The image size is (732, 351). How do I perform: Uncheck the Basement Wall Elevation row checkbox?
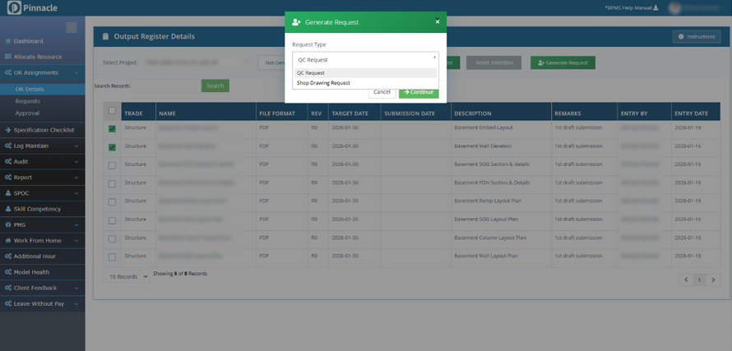tap(112, 147)
